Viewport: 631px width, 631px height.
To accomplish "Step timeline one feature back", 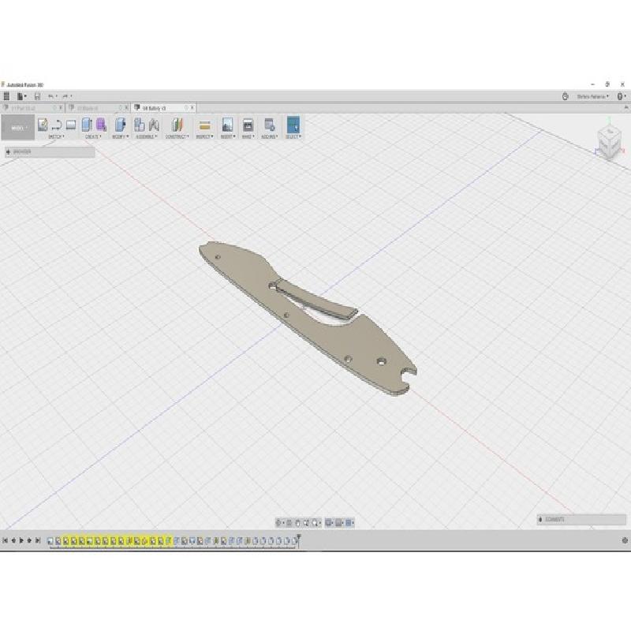I will click(13, 540).
